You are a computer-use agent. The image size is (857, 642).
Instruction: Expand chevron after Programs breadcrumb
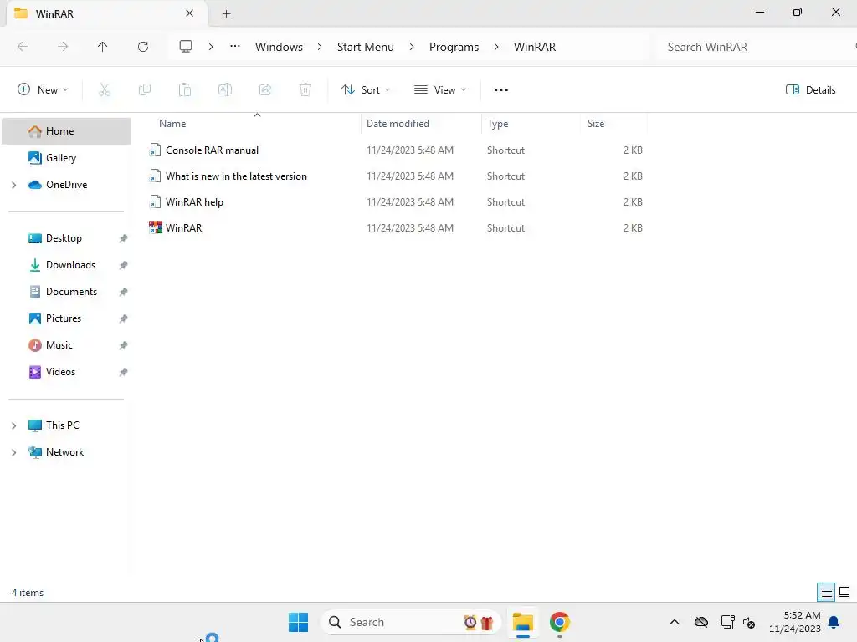point(496,47)
